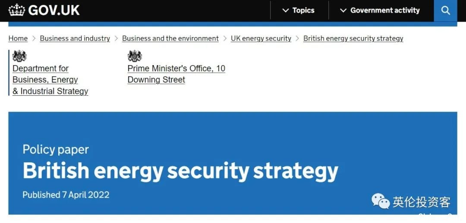This screenshot has height=223, width=466.
Task: Open Department for Business, Energy & Industrial Strategy link
Action: pos(50,79)
